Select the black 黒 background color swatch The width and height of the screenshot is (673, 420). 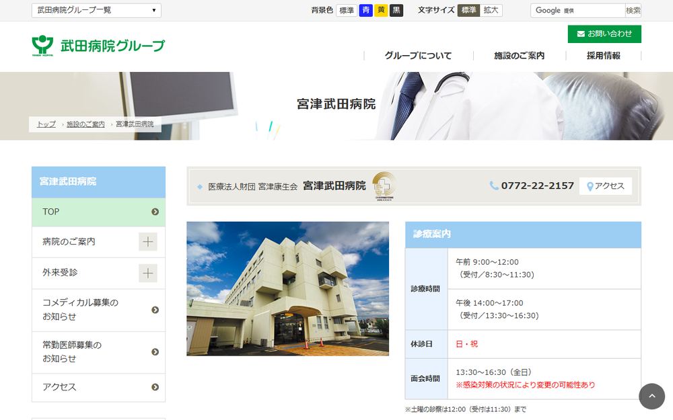(x=396, y=10)
